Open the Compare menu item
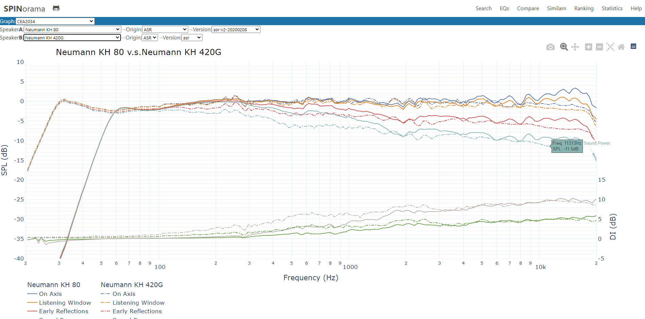 [x=528, y=8]
